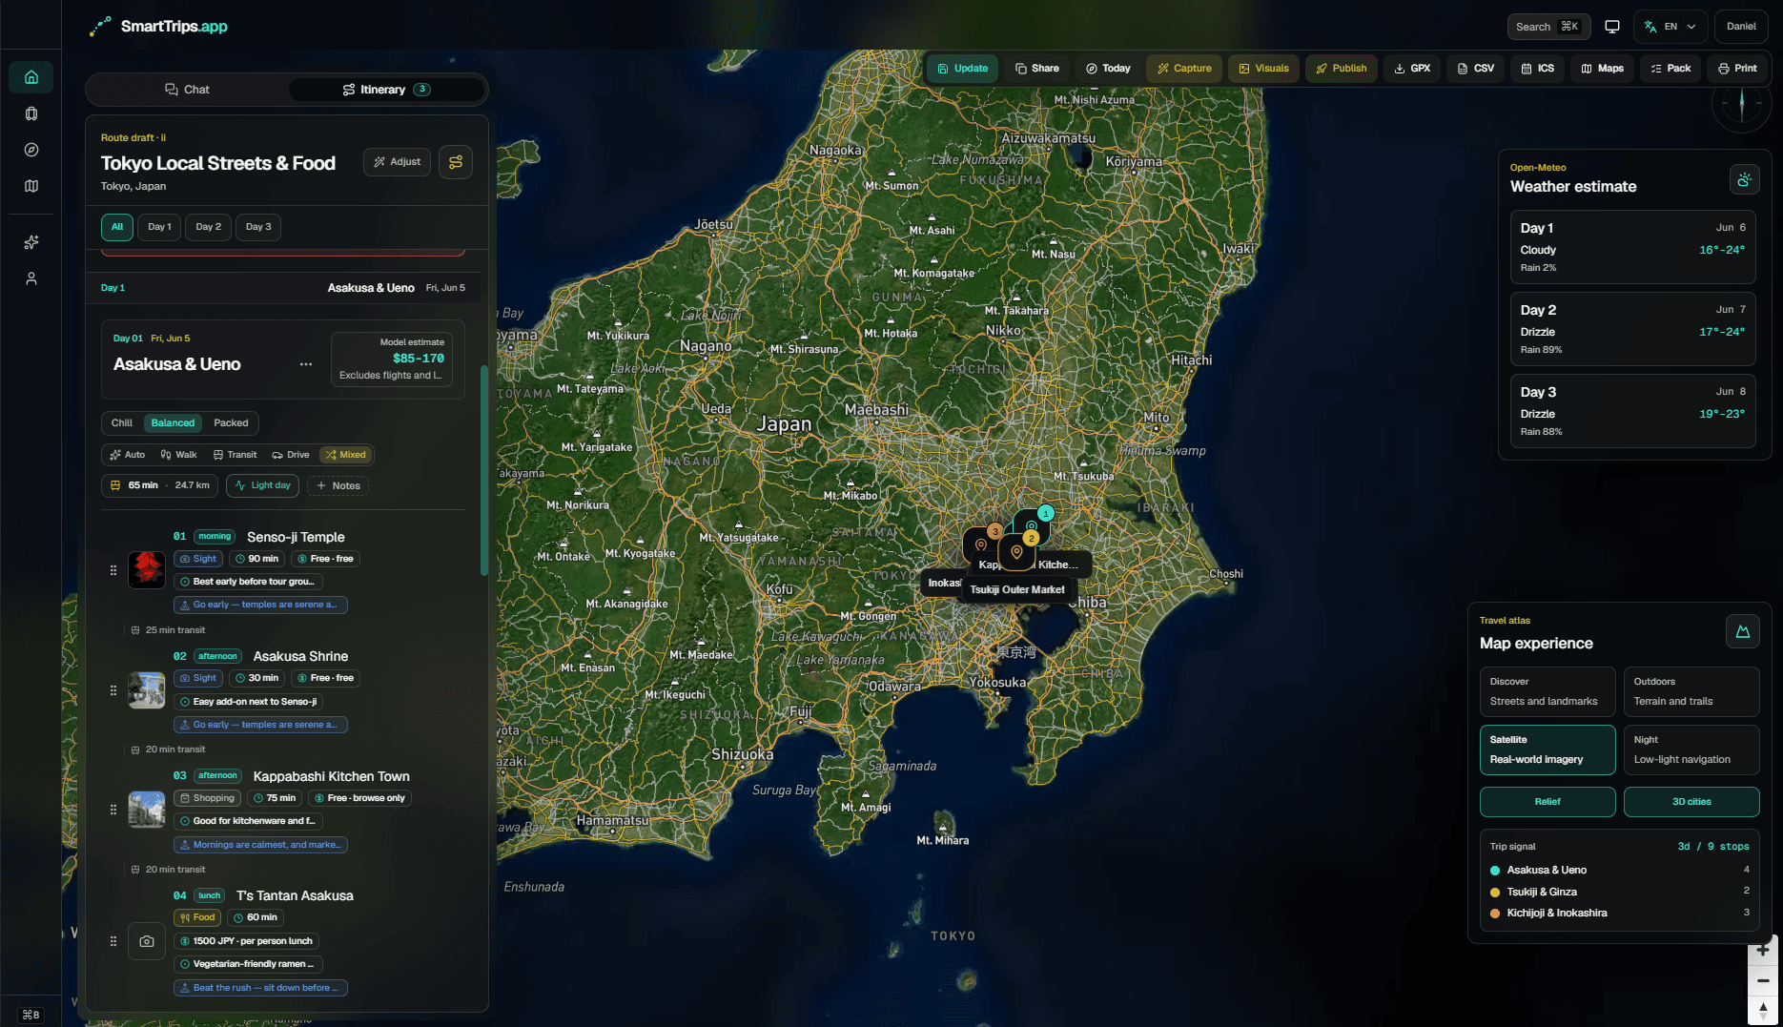Open Senso-ji Temple thumbnail image
Image resolution: width=1783 pixels, height=1027 pixels.
pyautogui.click(x=147, y=570)
